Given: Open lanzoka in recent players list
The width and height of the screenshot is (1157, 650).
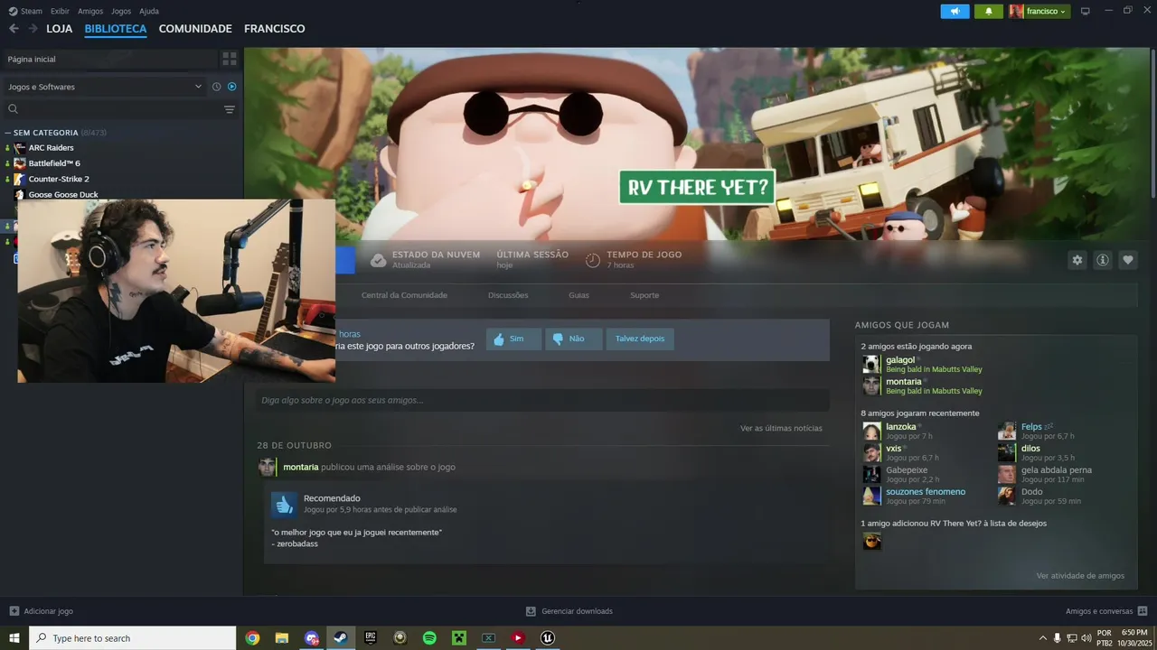Looking at the screenshot, I should [x=901, y=427].
